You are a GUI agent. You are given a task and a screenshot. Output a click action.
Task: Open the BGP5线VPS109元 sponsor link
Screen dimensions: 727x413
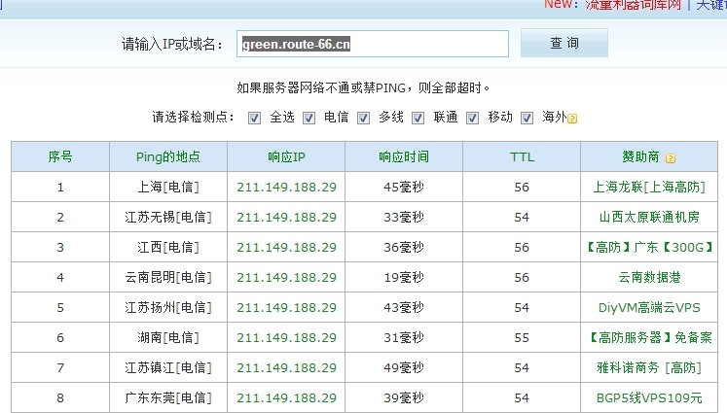coord(648,397)
